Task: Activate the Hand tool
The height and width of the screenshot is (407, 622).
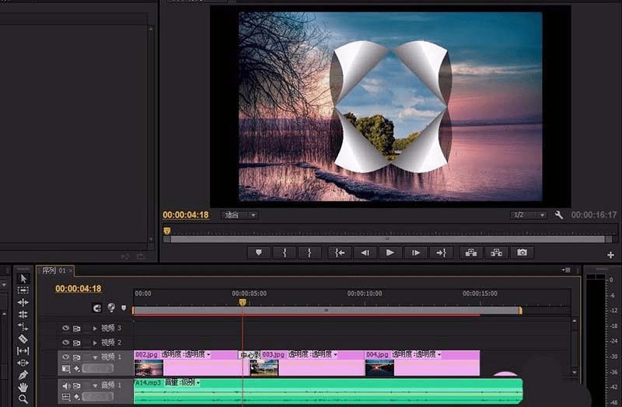Action: (x=23, y=387)
